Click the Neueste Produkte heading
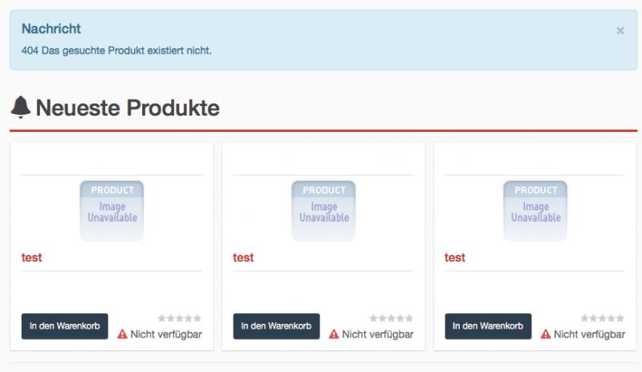The width and height of the screenshot is (642, 372). (x=127, y=108)
